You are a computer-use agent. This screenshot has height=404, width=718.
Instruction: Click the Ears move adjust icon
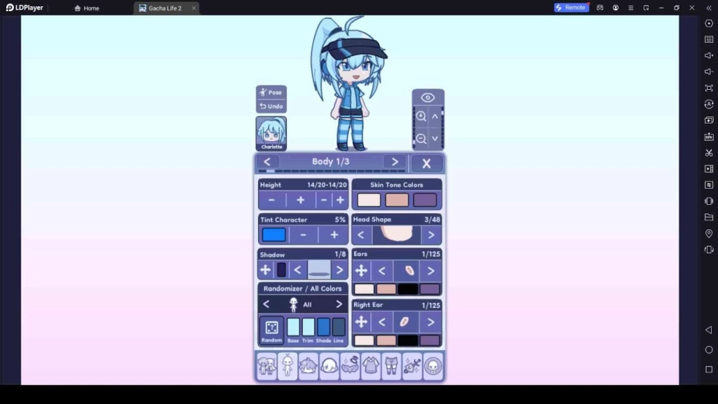point(361,271)
